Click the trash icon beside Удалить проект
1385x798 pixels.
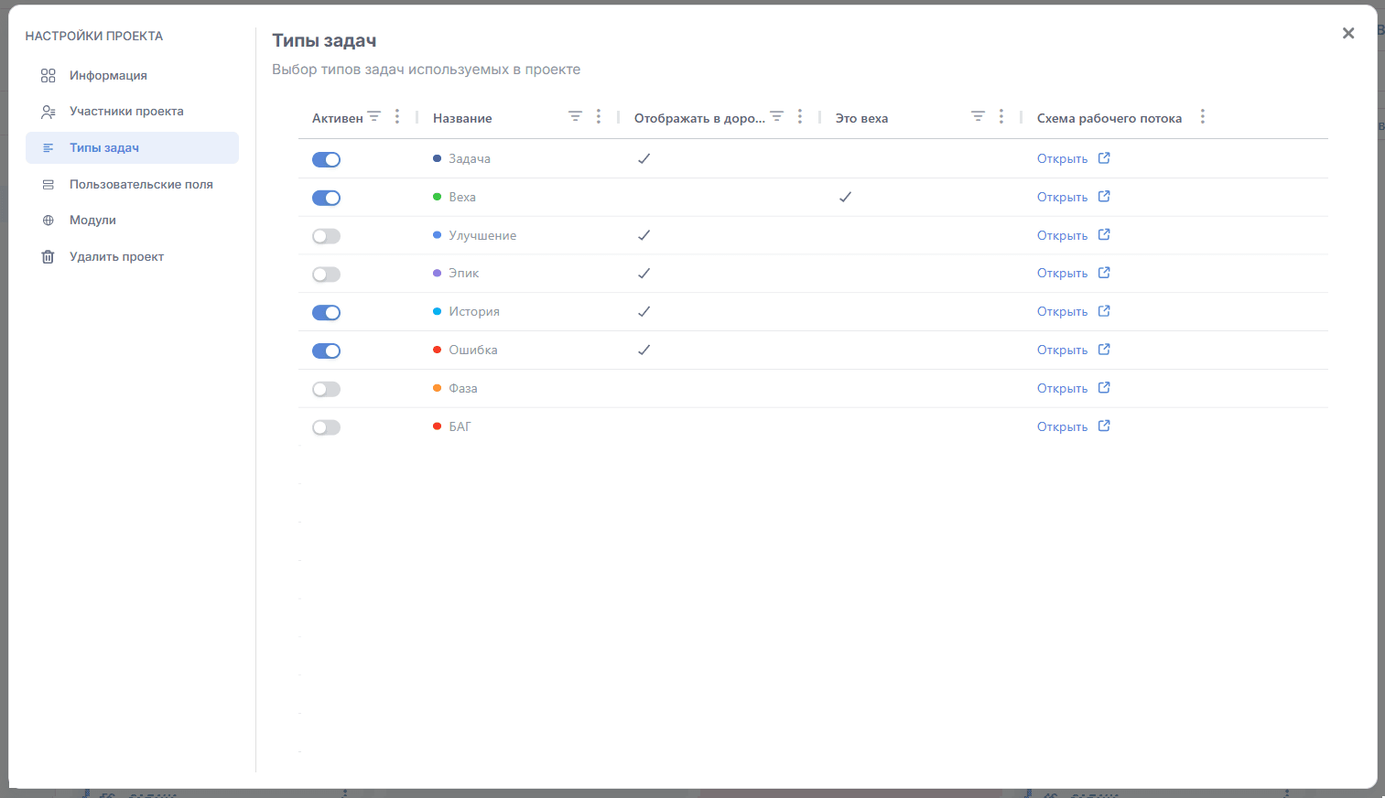(49, 257)
